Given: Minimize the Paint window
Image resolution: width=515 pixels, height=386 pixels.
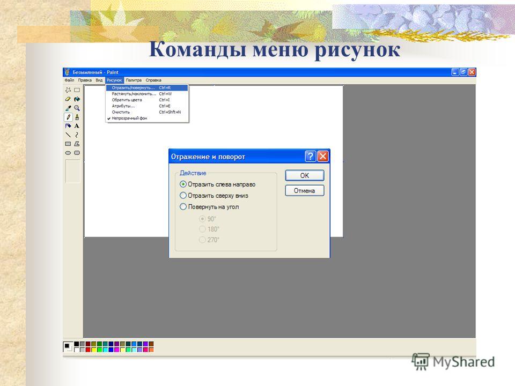Looking at the screenshot, I should tap(455, 72).
